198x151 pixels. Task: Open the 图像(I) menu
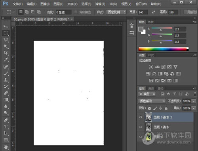[x=45, y=4]
